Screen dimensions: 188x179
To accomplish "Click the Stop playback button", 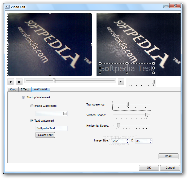I will pyautogui.click(x=19, y=82).
